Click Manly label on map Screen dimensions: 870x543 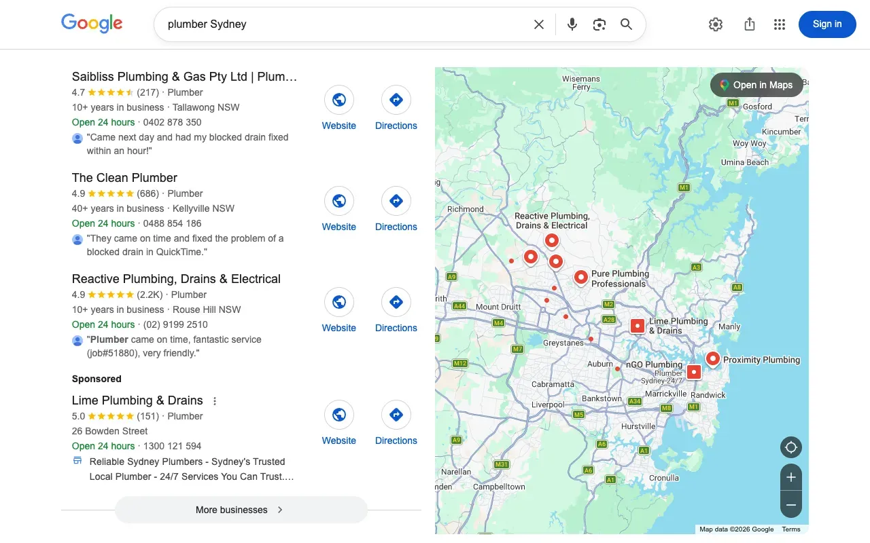tap(729, 326)
